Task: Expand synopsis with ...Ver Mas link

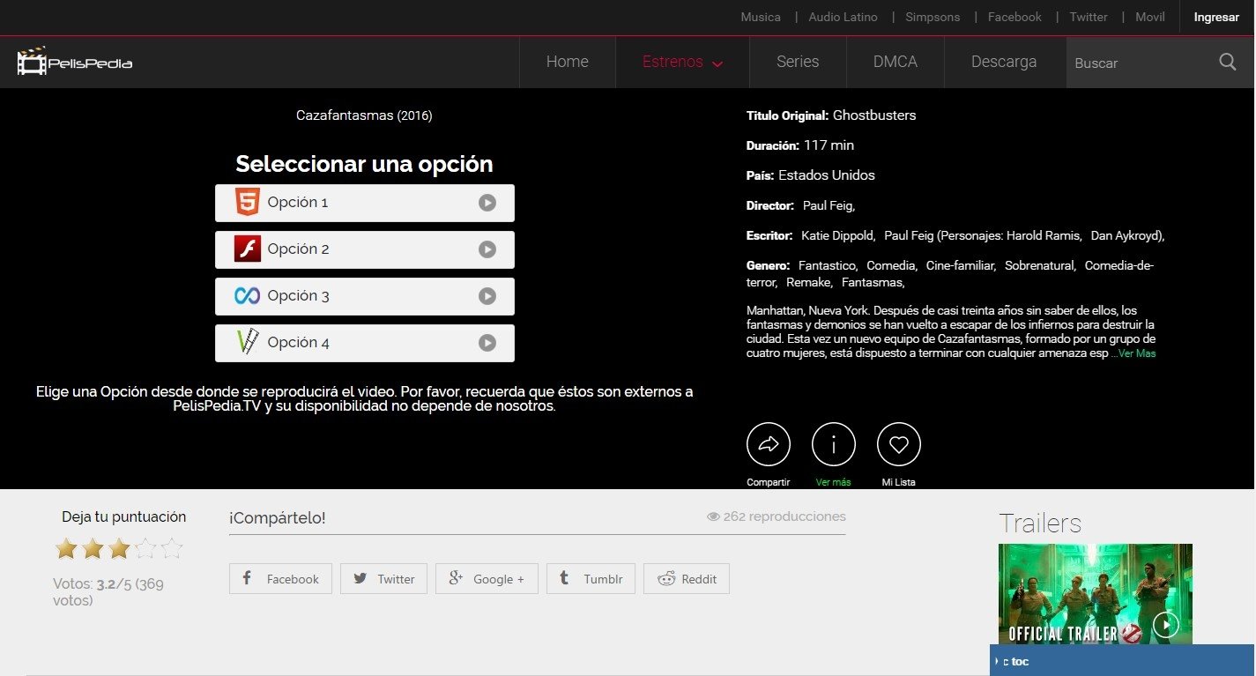Action: 1133,353
